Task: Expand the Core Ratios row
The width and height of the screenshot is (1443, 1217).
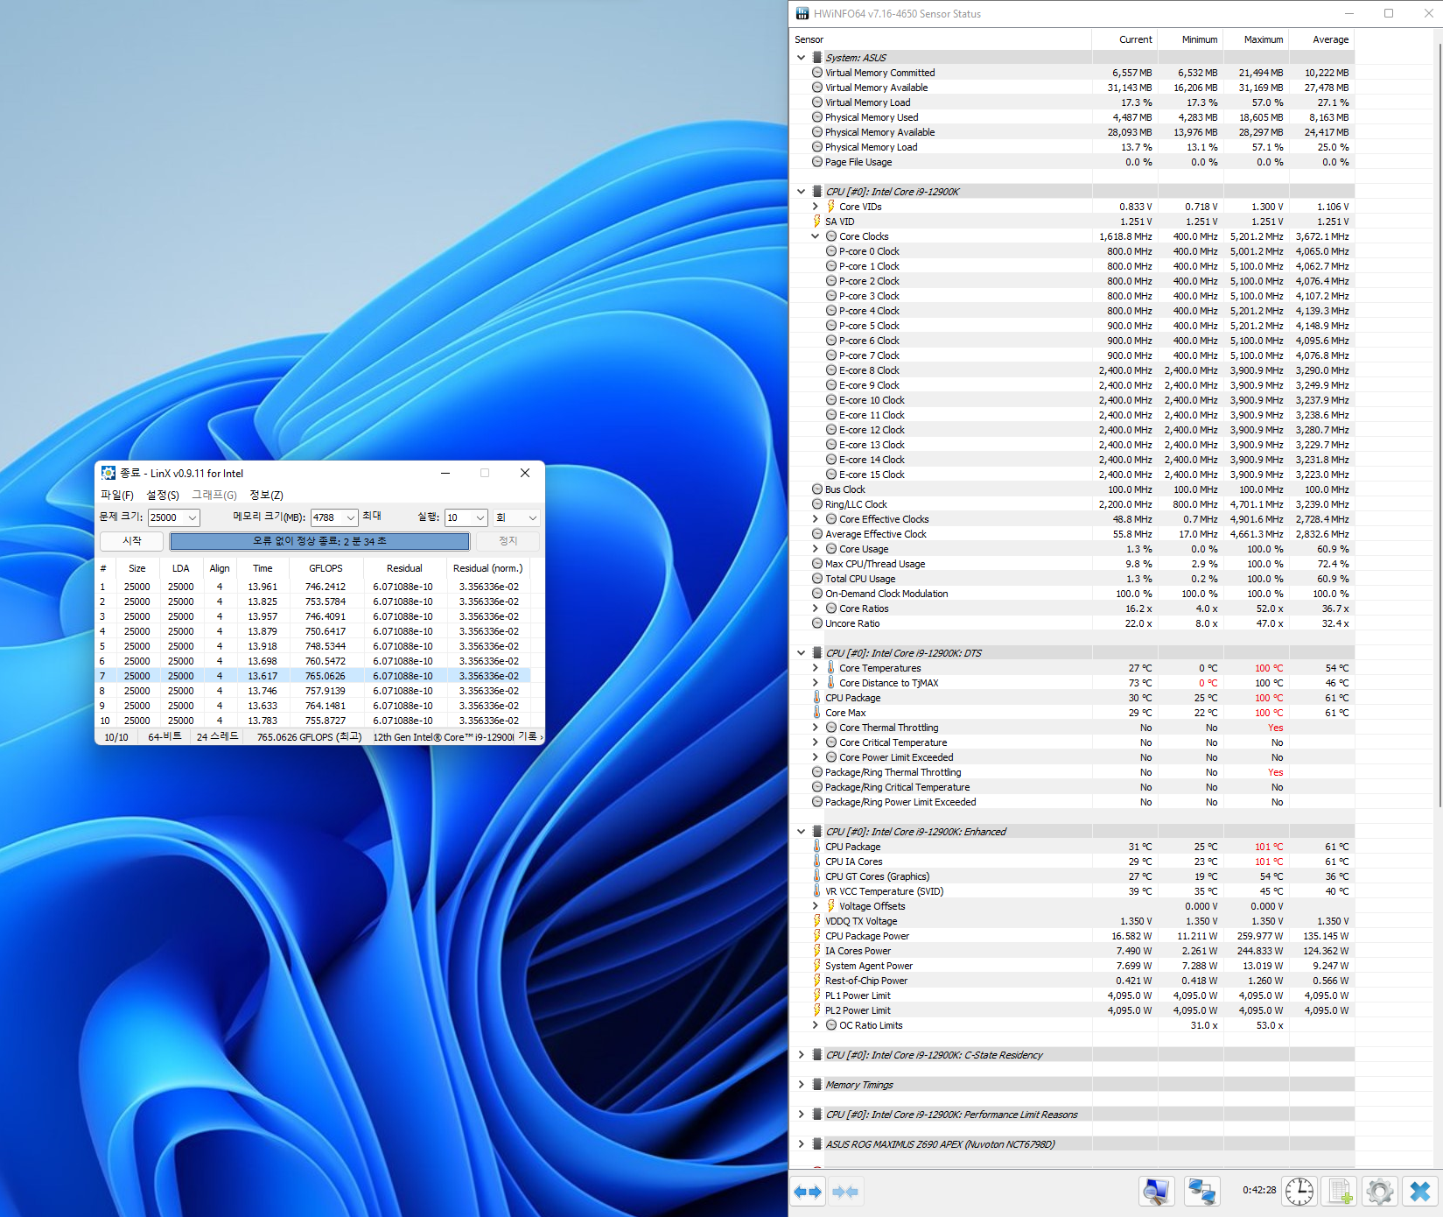Action: [x=816, y=608]
